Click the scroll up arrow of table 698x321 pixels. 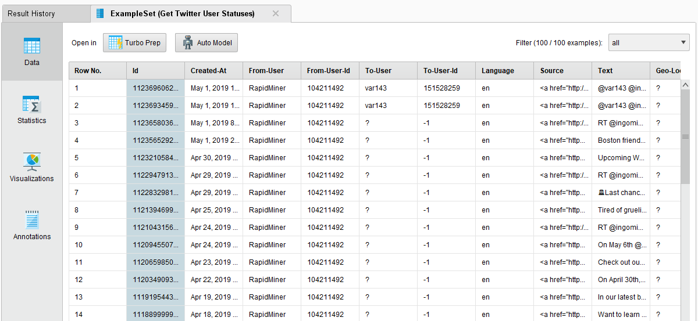coord(685,85)
